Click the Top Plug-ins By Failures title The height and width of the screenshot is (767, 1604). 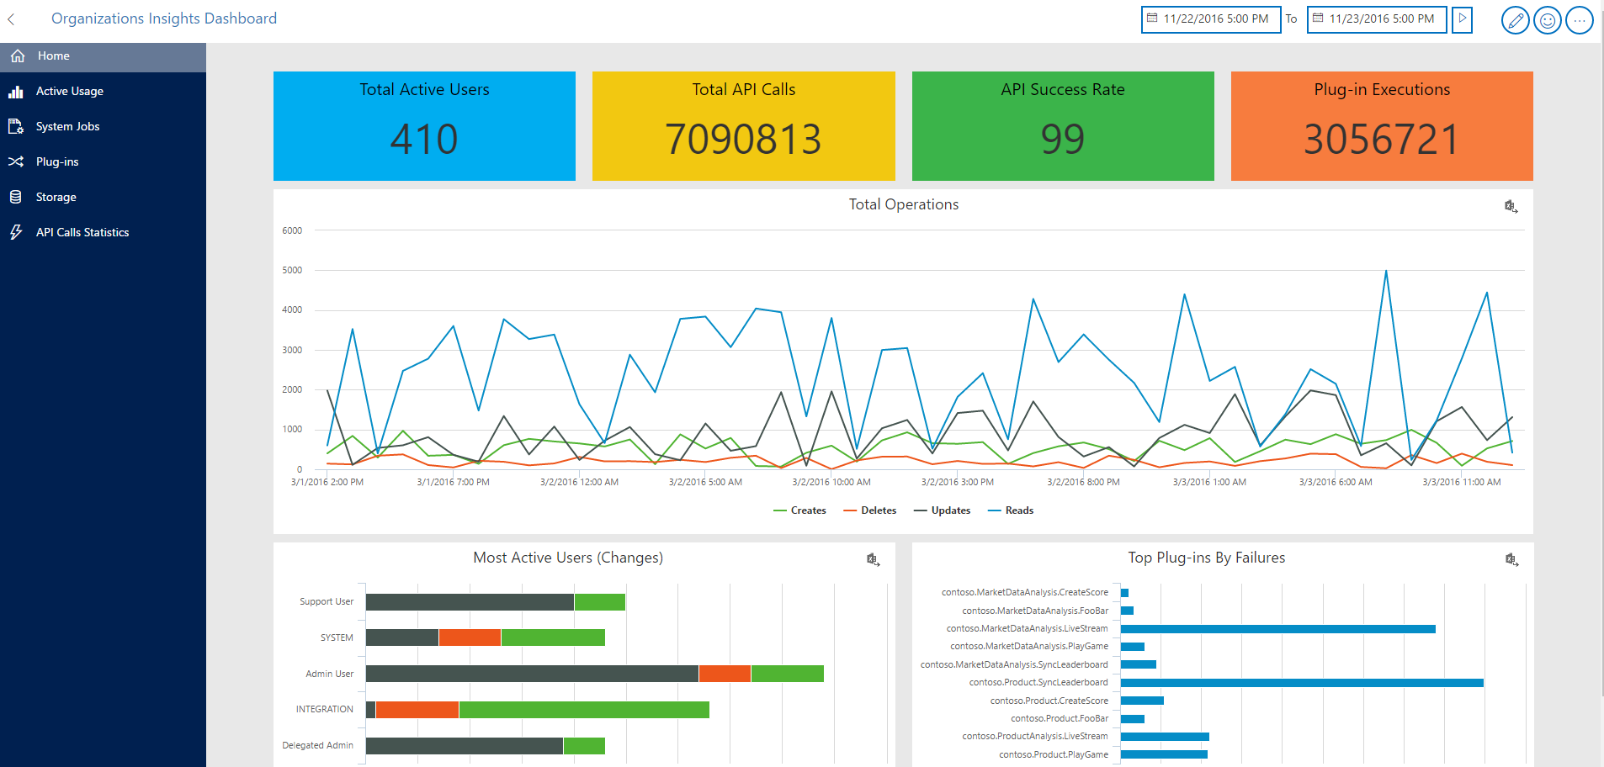[1206, 558]
